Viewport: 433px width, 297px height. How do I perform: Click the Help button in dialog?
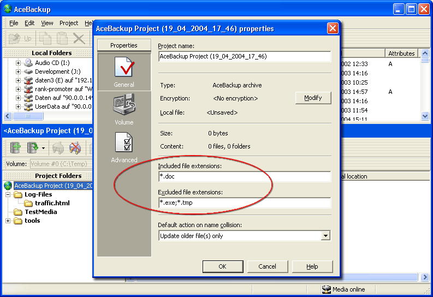[312, 266]
